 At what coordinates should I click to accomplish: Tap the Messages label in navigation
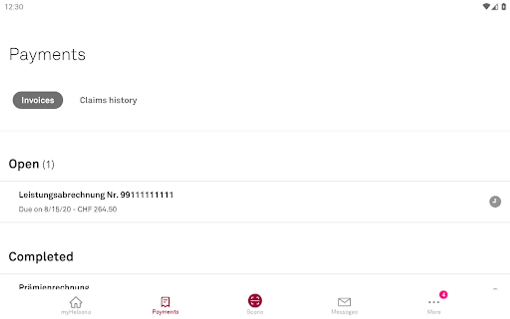click(x=344, y=312)
